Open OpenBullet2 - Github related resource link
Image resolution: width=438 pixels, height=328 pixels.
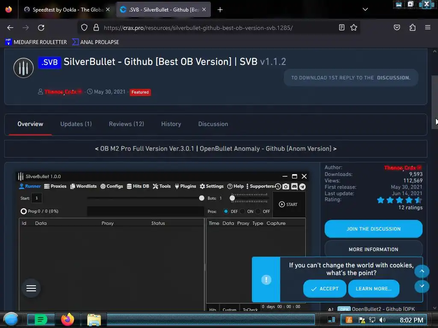pyautogui.click(x=383, y=309)
